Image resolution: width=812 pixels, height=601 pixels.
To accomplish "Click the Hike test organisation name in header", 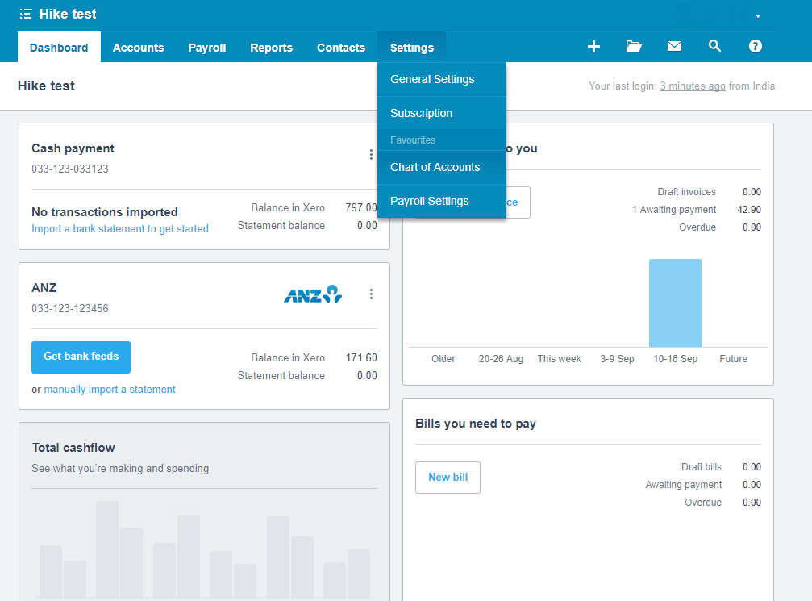I will (x=67, y=14).
